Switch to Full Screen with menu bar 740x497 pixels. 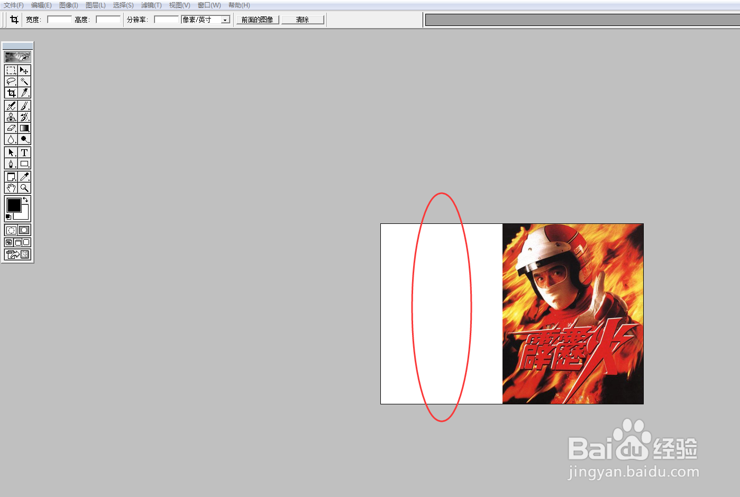point(17,242)
